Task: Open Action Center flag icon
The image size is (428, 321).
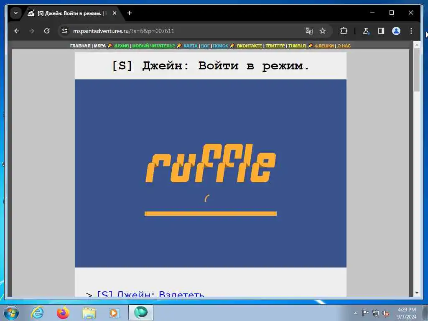Action: [365, 313]
